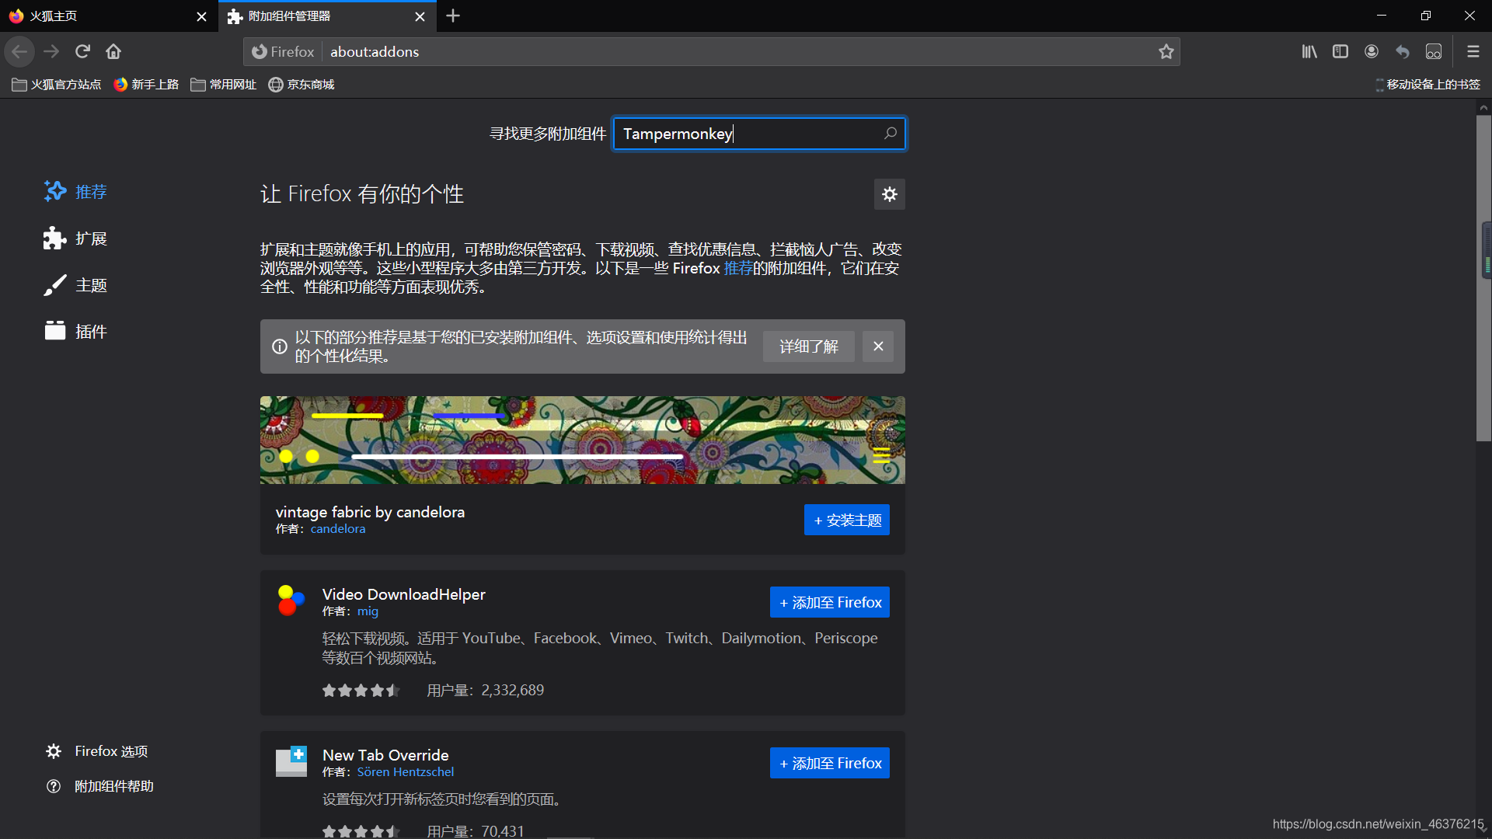Screen dimensions: 1492x839
Task: Click the search magnifier in addon search
Action: pyautogui.click(x=891, y=134)
